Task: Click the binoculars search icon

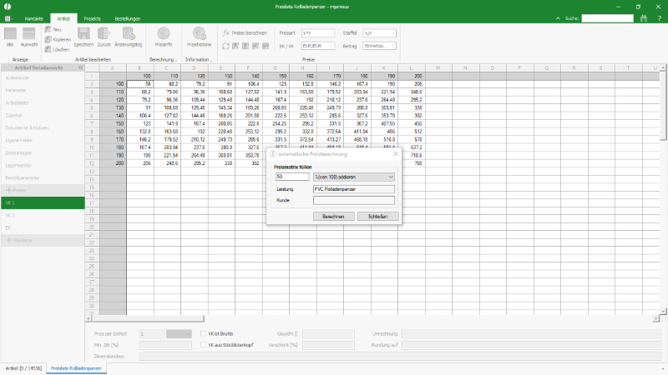Action: 643,18
